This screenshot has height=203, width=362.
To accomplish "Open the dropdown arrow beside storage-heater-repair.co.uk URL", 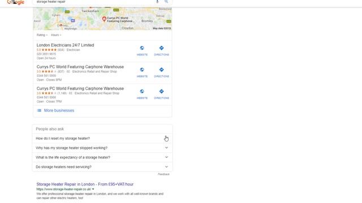I will (x=93, y=189).
